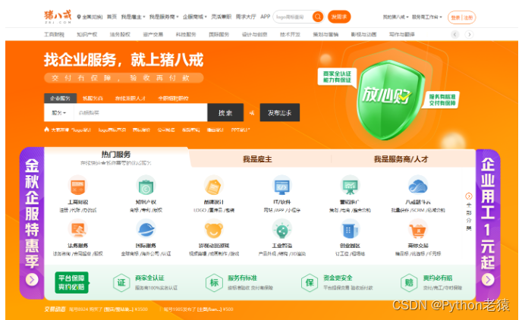Open the 工业智造 lightbulb icon
The image size is (522, 320).
(x=282, y=229)
